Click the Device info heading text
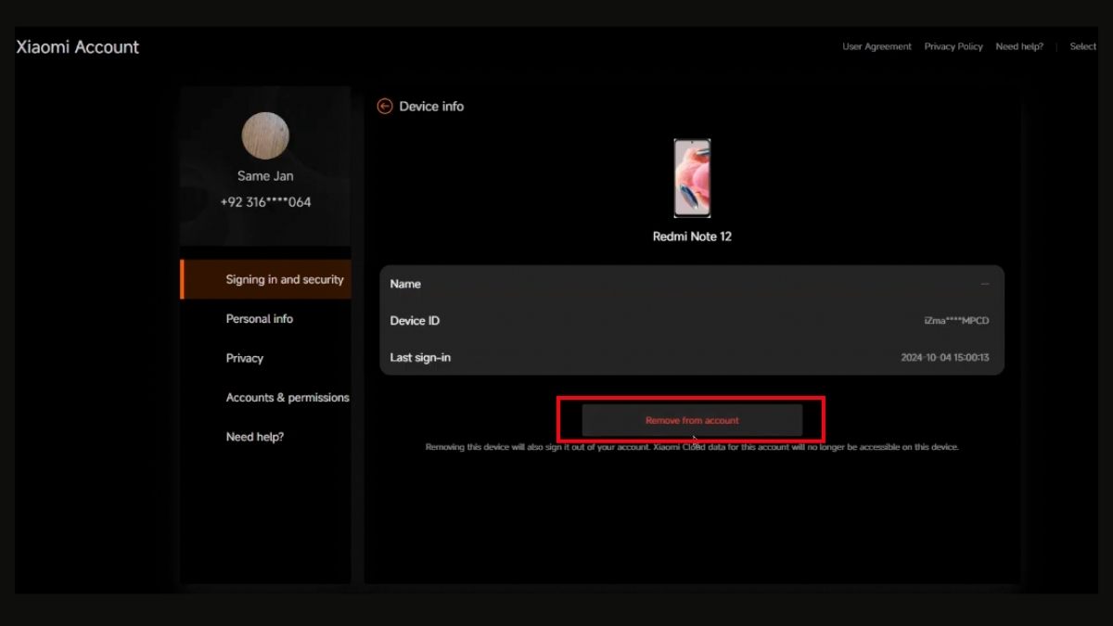The height and width of the screenshot is (626, 1113). click(431, 107)
